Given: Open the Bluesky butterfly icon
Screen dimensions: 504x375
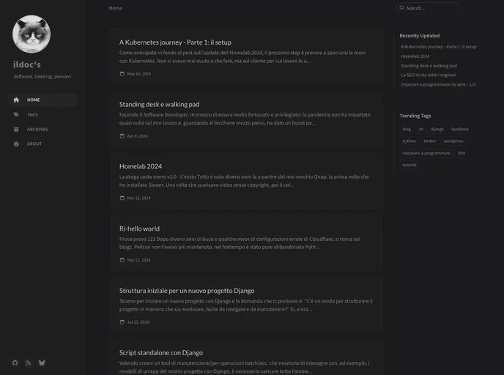Looking at the screenshot, I should (42, 363).
